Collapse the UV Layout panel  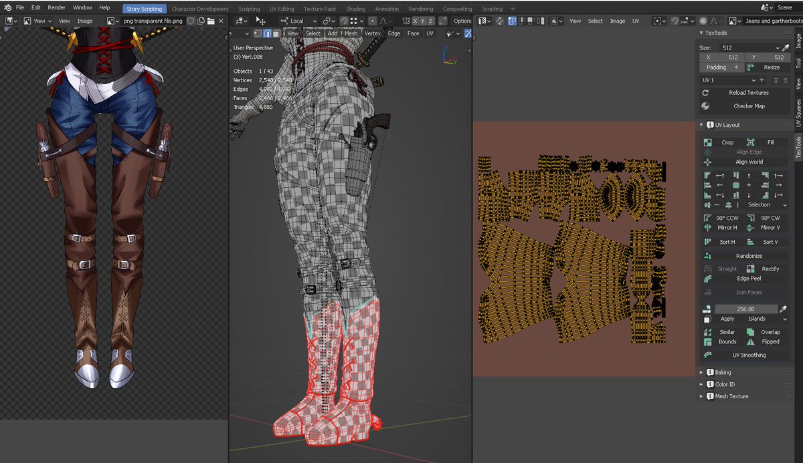point(701,125)
